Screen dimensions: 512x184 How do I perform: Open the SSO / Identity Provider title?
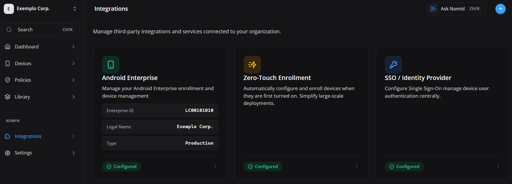[418, 78]
